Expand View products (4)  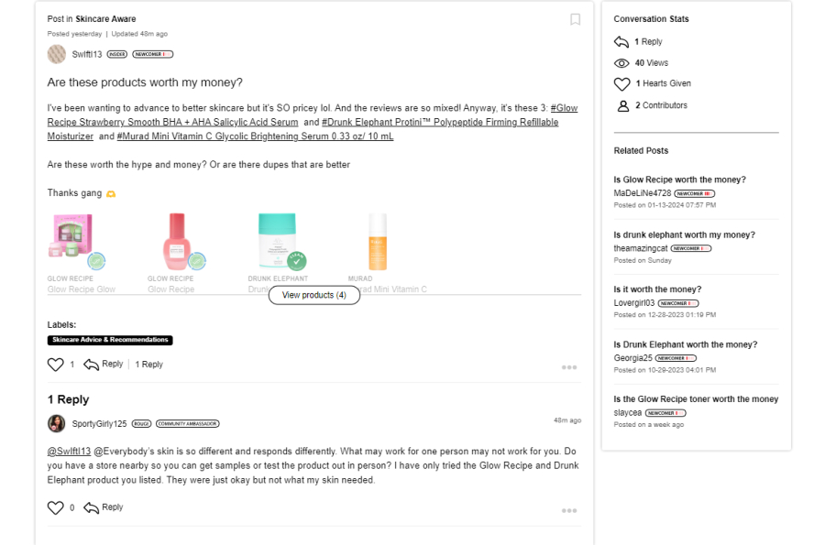[313, 295]
